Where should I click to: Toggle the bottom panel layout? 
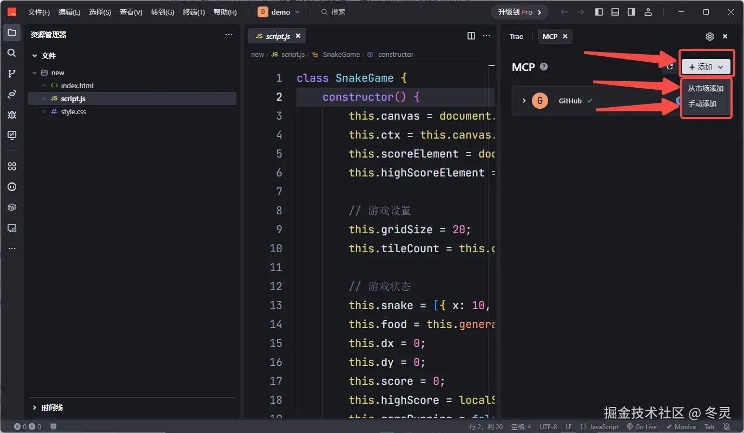pyautogui.click(x=615, y=12)
